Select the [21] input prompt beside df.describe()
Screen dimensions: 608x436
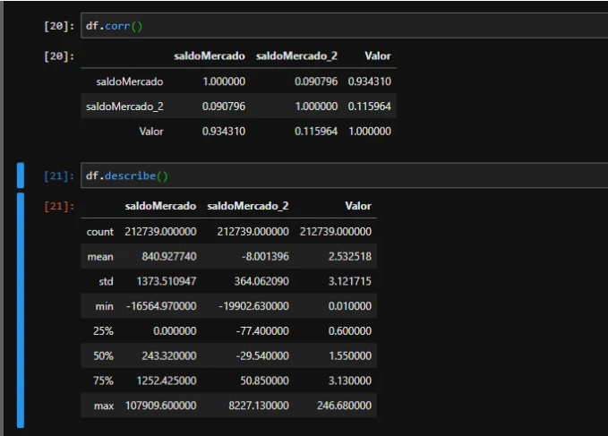59,176
